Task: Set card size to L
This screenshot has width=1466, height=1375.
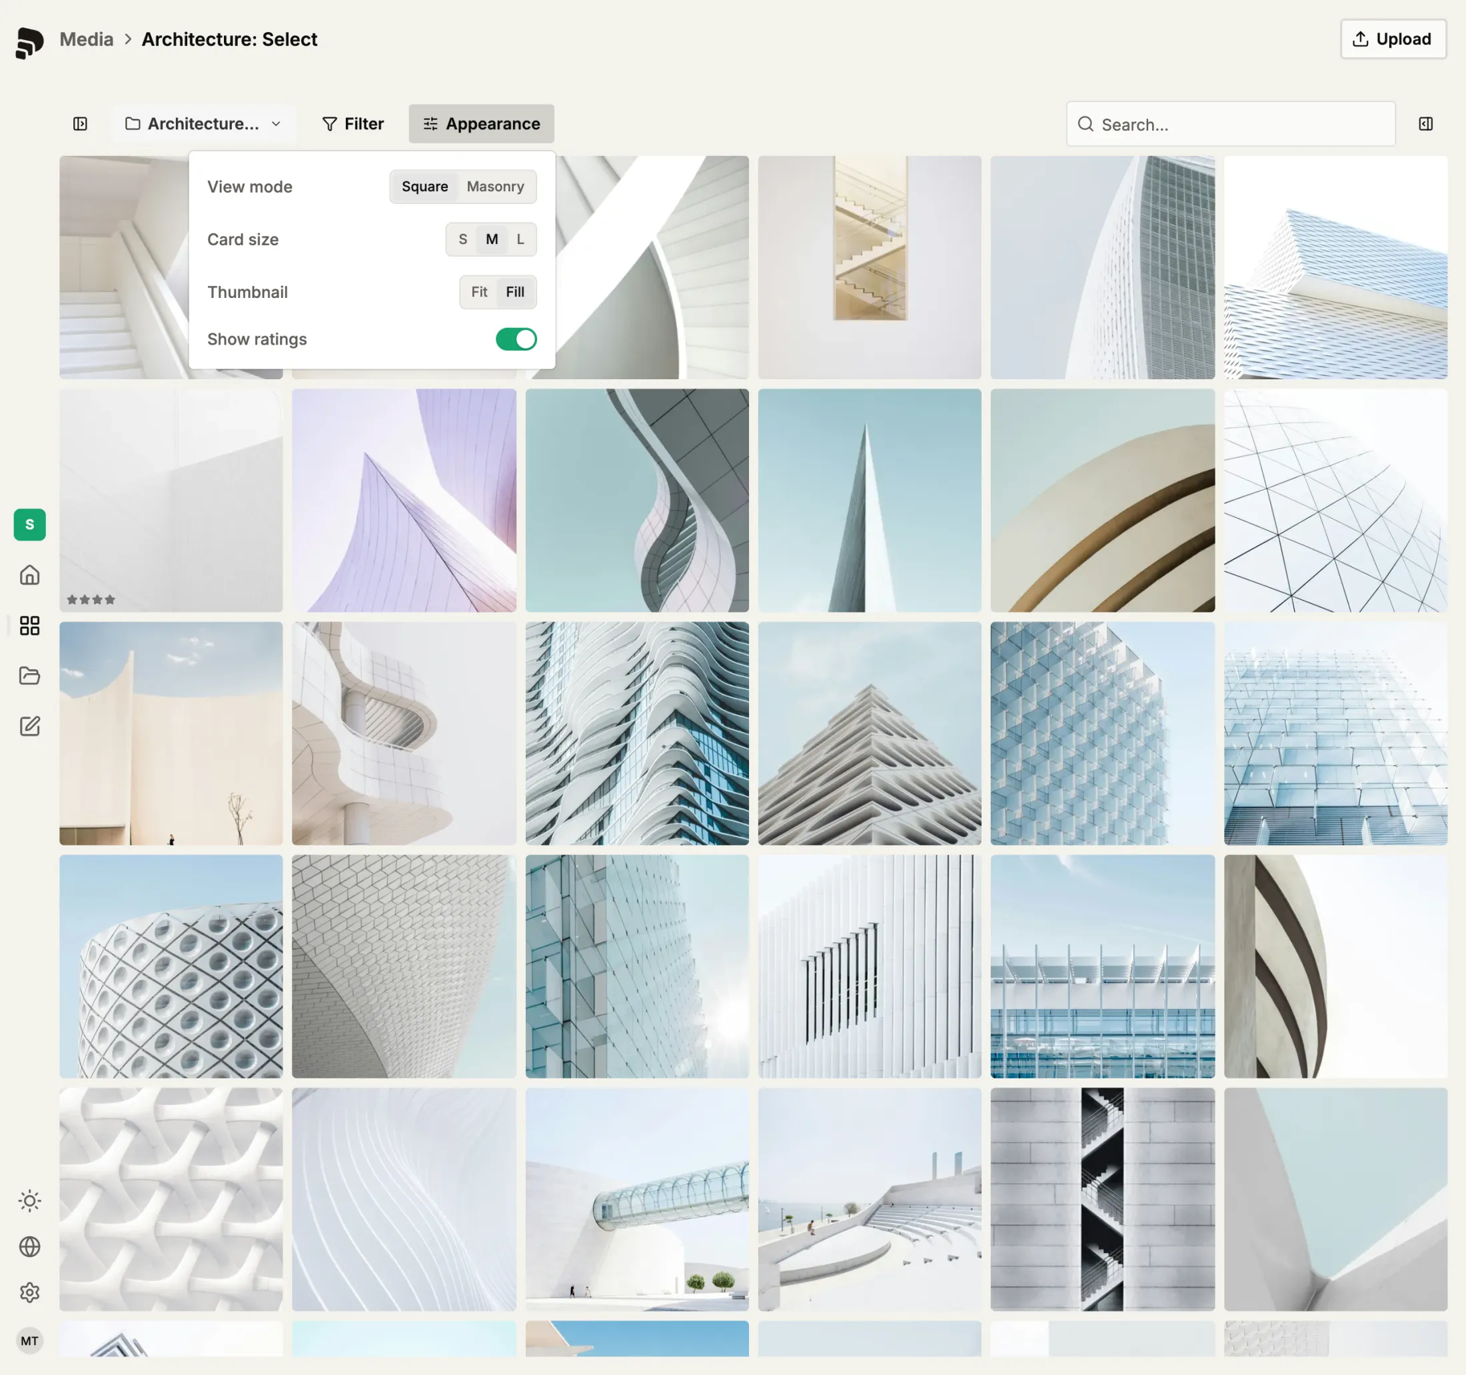Action: point(520,240)
